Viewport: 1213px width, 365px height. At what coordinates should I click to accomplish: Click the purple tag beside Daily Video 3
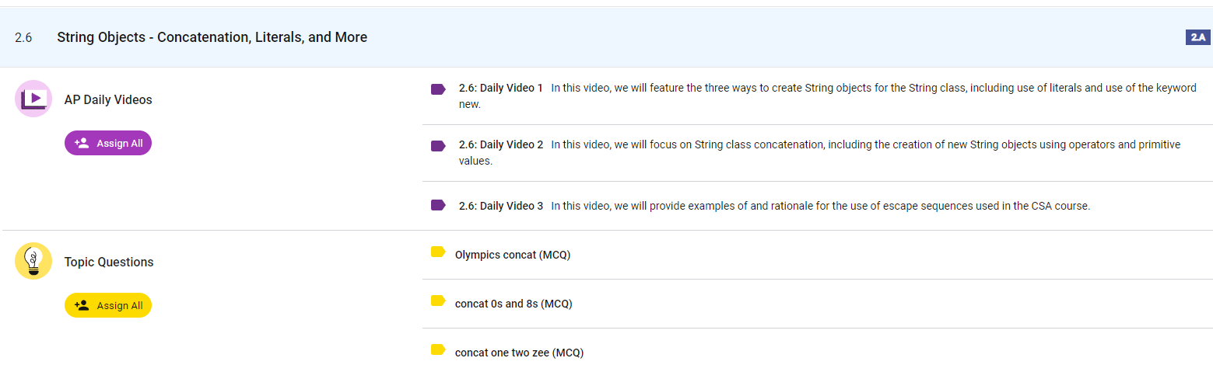(438, 206)
